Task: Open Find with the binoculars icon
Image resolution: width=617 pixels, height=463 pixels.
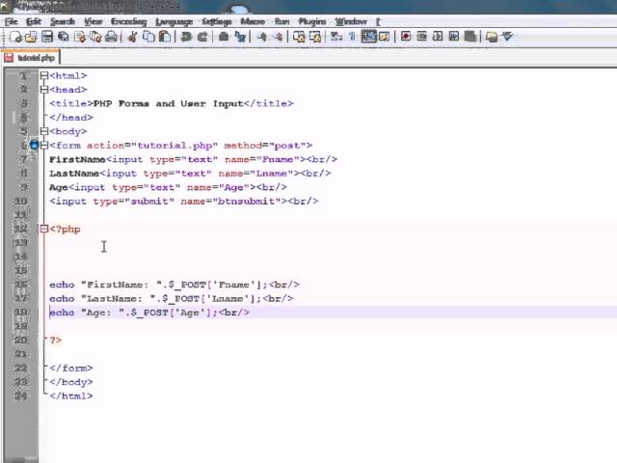Action: pyautogui.click(x=224, y=37)
